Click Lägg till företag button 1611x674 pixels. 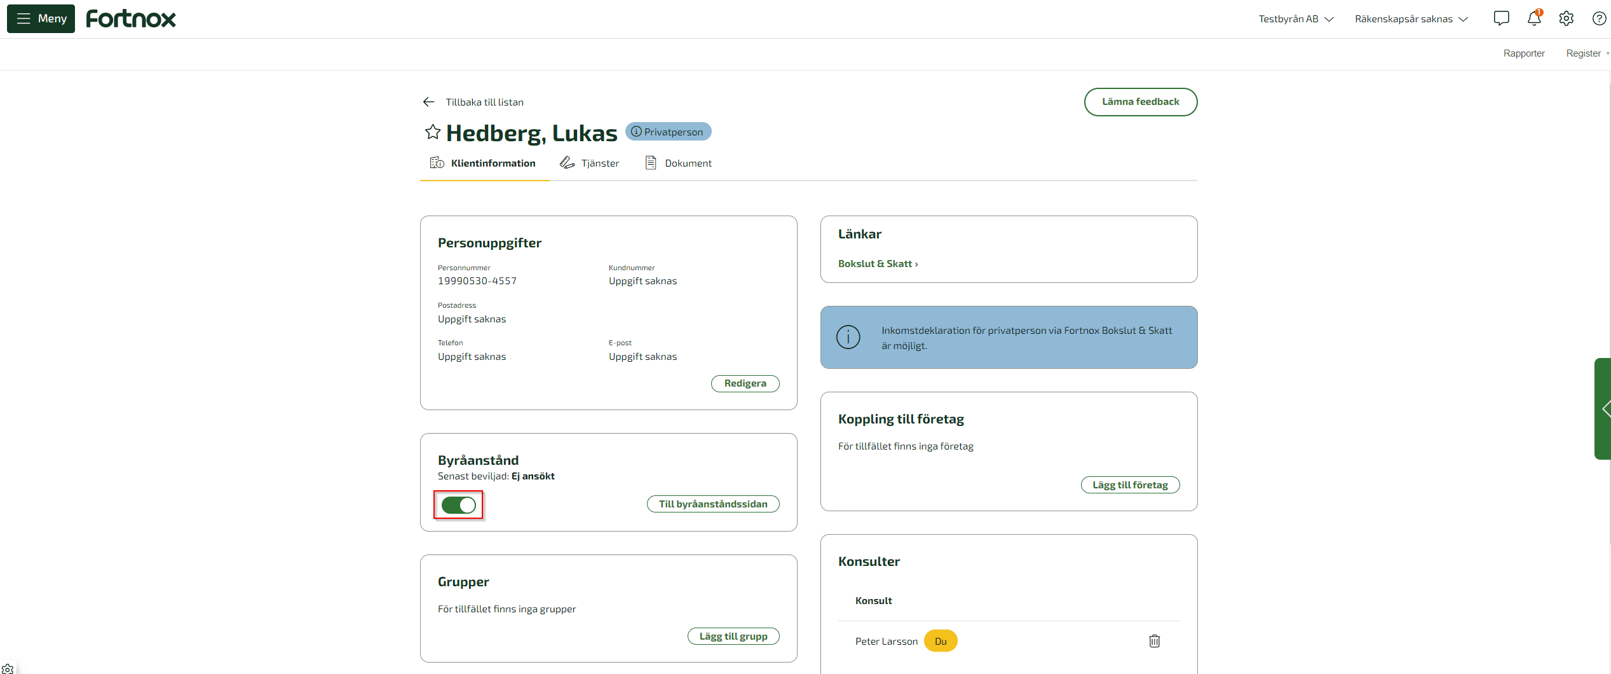tap(1130, 485)
